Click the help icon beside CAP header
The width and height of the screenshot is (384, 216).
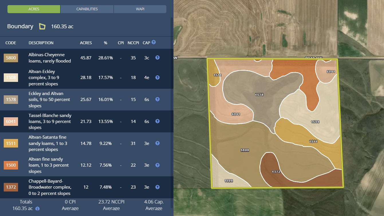[x=154, y=42]
